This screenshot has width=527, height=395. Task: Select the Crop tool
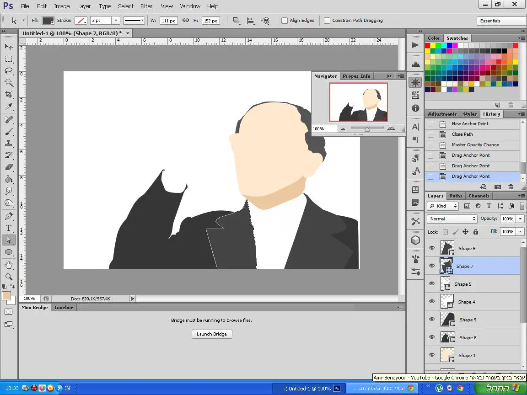click(x=9, y=95)
